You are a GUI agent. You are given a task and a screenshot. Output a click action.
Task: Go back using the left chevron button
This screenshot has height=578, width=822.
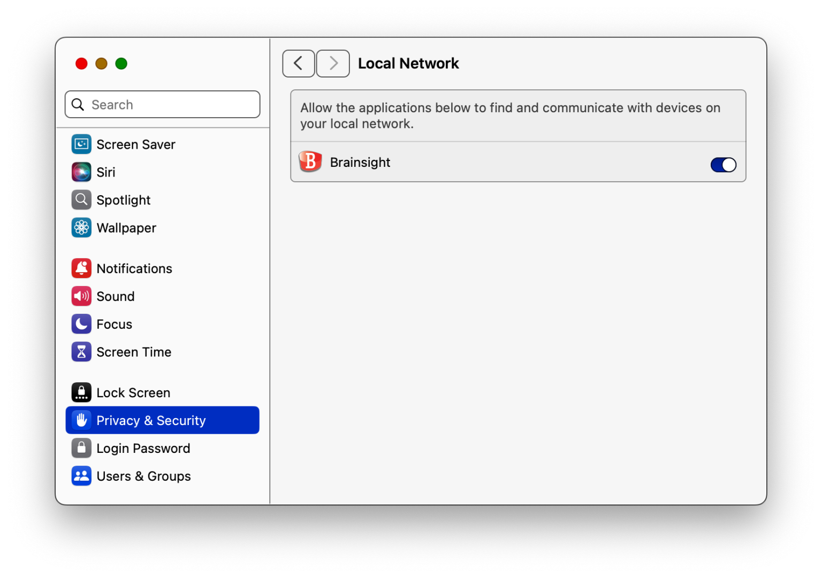click(298, 63)
